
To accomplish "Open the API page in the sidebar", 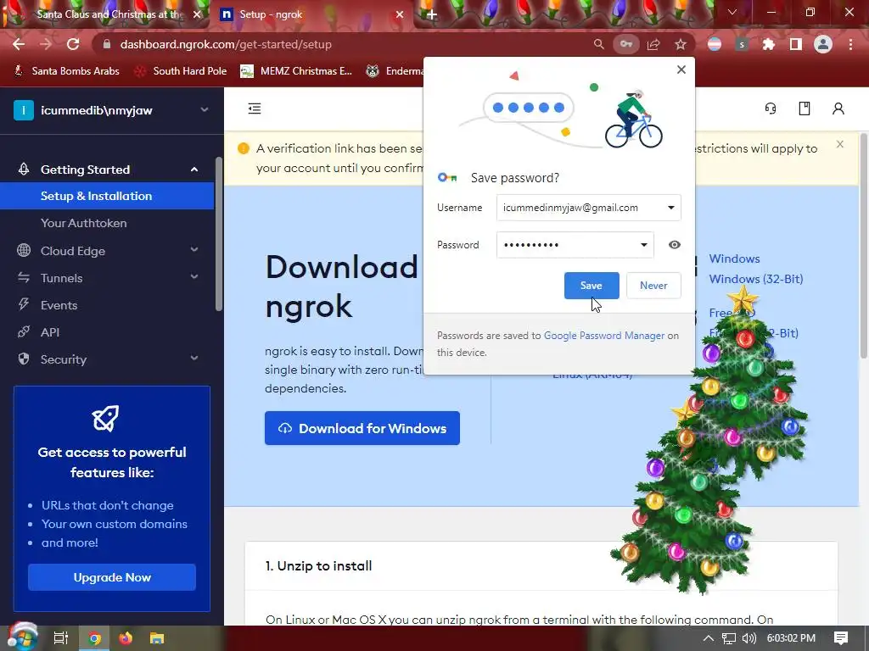I will (50, 332).
